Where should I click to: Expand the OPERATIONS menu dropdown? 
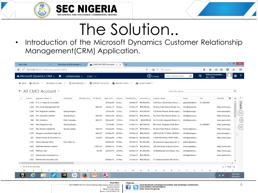[x=82, y=76]
